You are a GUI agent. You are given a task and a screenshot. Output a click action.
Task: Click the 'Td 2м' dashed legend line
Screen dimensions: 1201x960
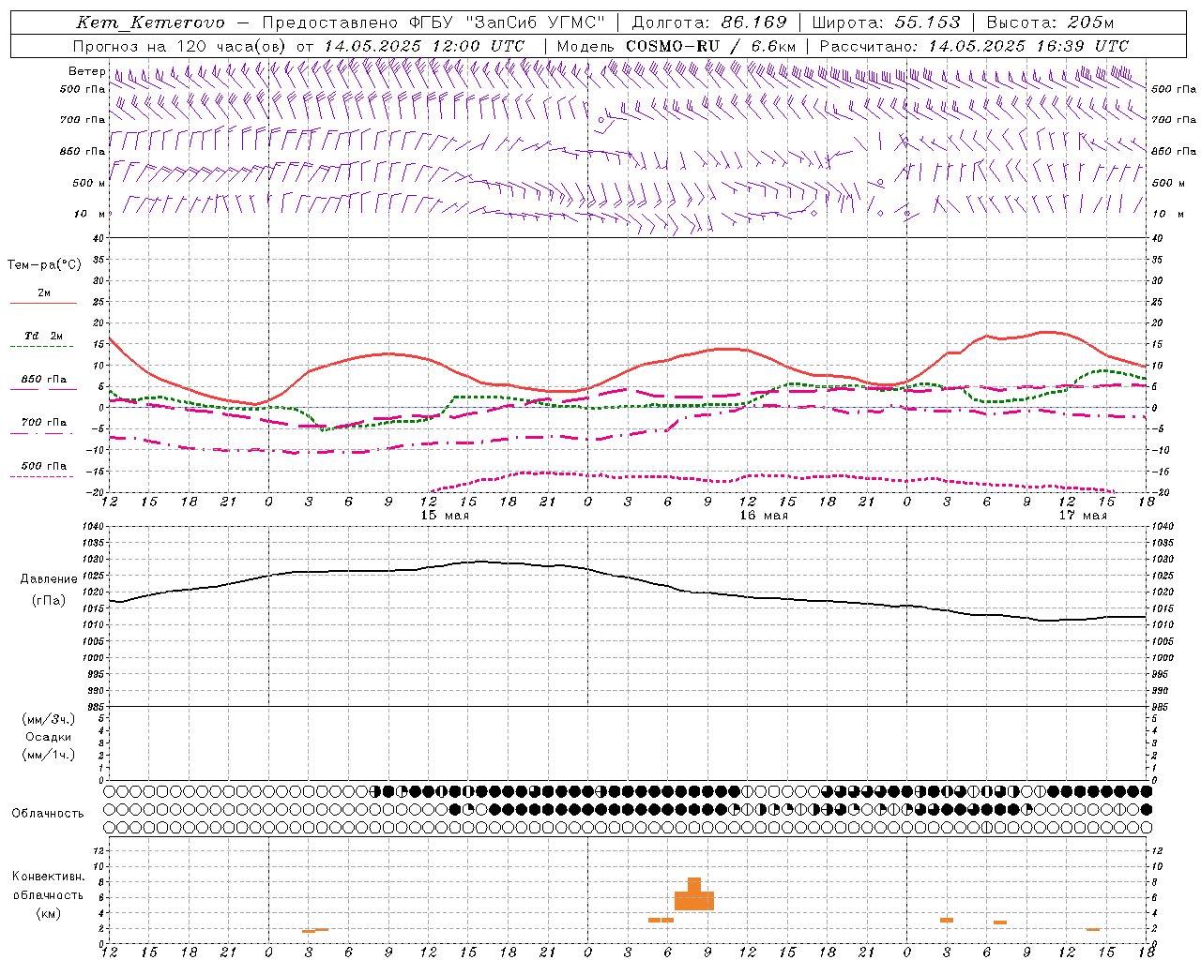coord(41,346)
